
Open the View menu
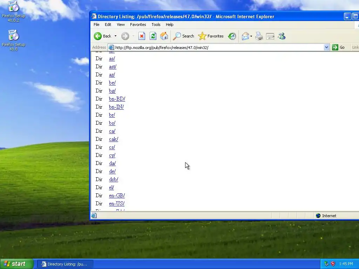click(x=121, y=25)
